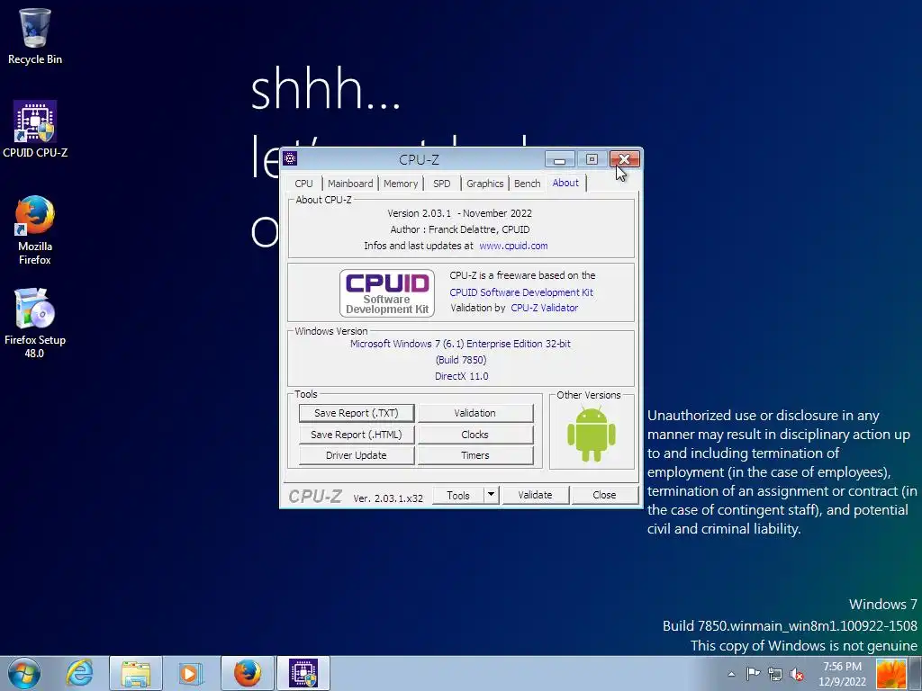This screenshot has width=922, height=691.
Task: Click the Validation button in Tools
Action: point(475,413)
